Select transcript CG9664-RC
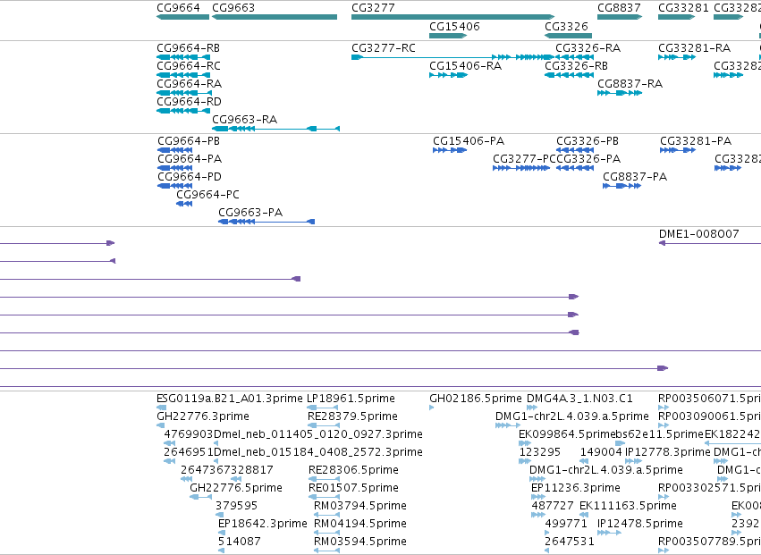The height and width of the screenshot is (555, 761). pyautogui.click(x=189, y=66)
